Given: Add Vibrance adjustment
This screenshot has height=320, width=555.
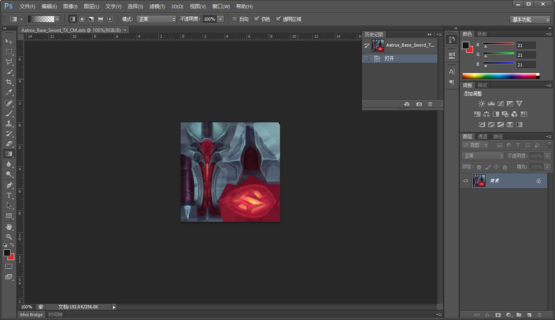Looking at the screenshot, I should (519, 104).
